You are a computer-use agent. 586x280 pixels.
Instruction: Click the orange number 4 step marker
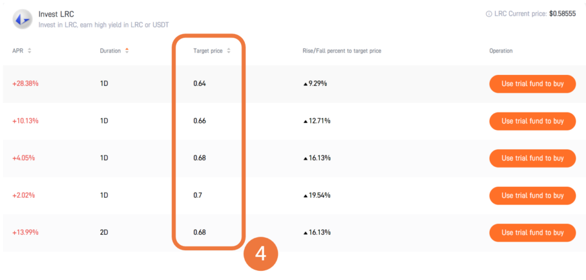(x=260, y=253)
